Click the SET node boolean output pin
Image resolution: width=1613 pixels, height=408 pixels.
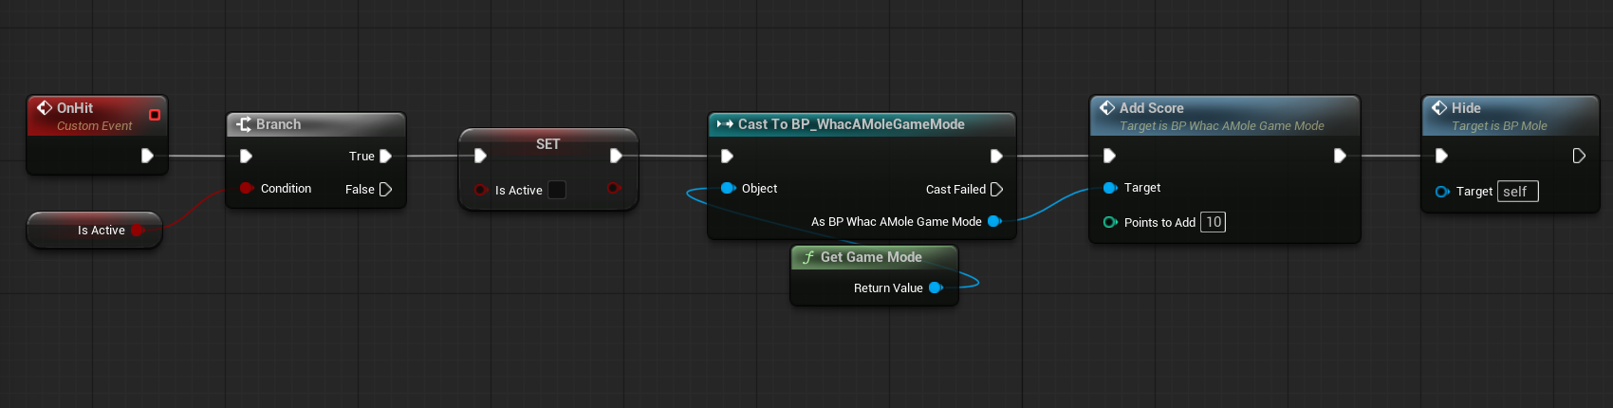click(614, 188)
